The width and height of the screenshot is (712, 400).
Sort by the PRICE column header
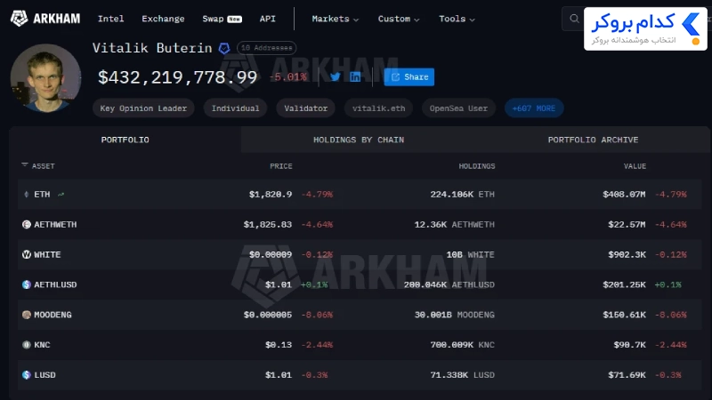coord(281,166)
